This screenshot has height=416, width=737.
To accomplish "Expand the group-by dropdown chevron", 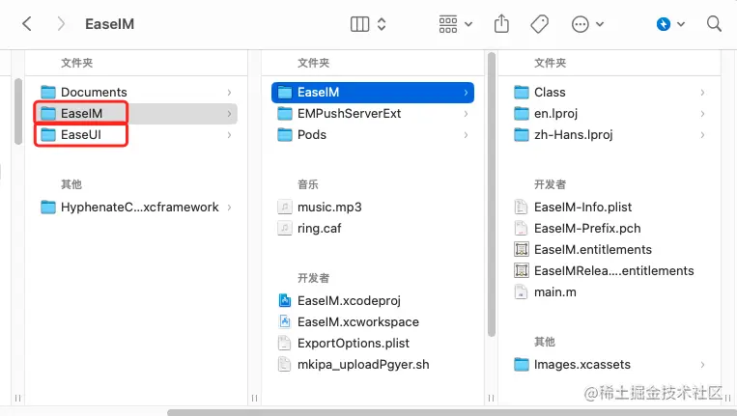I will [468, 24].
